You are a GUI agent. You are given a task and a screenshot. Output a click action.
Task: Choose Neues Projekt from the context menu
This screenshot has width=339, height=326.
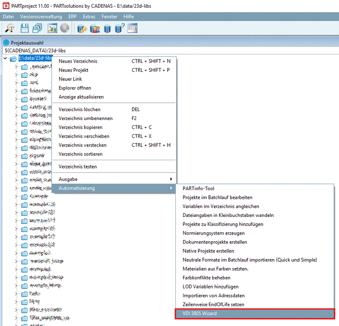point(114,70)
